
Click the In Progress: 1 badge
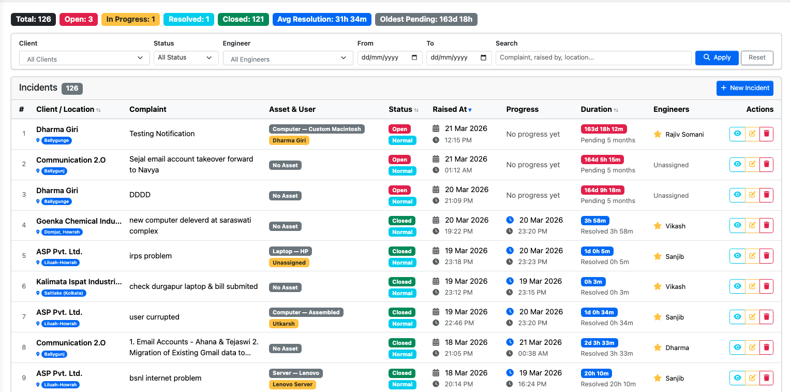tap(130, 19)
